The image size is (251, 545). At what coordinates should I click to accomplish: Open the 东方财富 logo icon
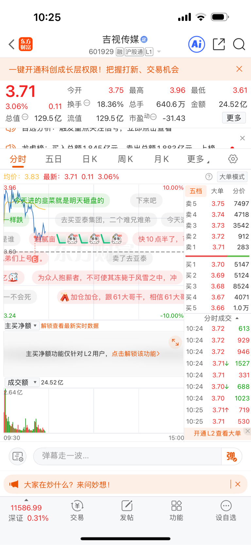26,44
